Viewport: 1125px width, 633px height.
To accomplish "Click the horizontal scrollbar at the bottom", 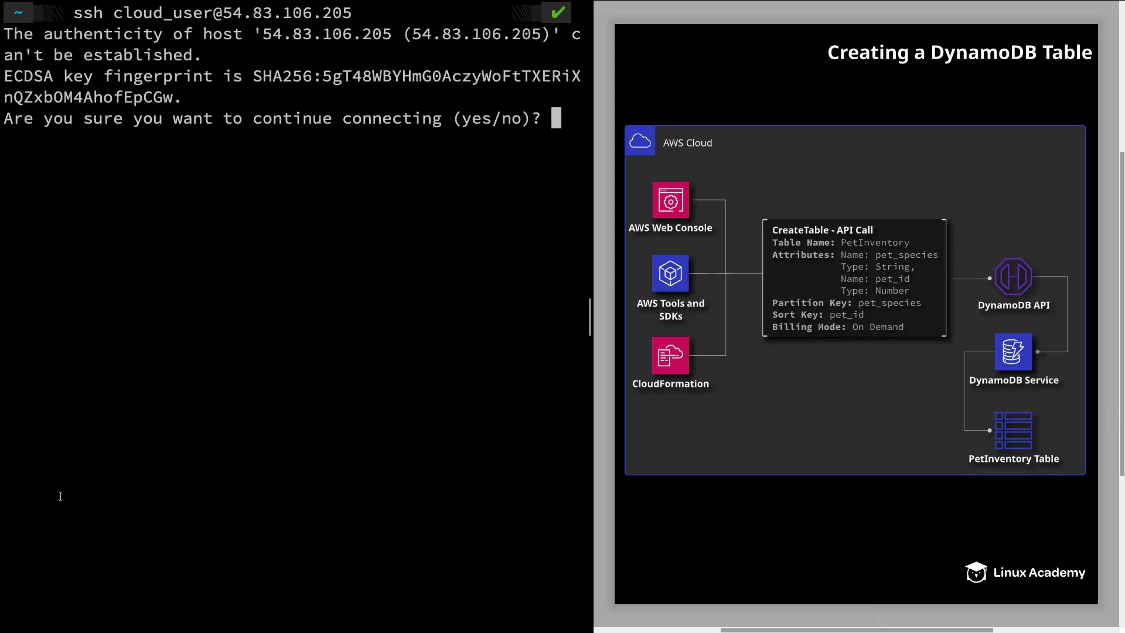I will coord(855,630).
